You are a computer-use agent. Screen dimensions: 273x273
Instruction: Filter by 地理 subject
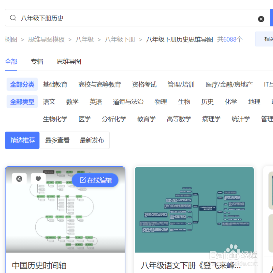coord(254,102)
